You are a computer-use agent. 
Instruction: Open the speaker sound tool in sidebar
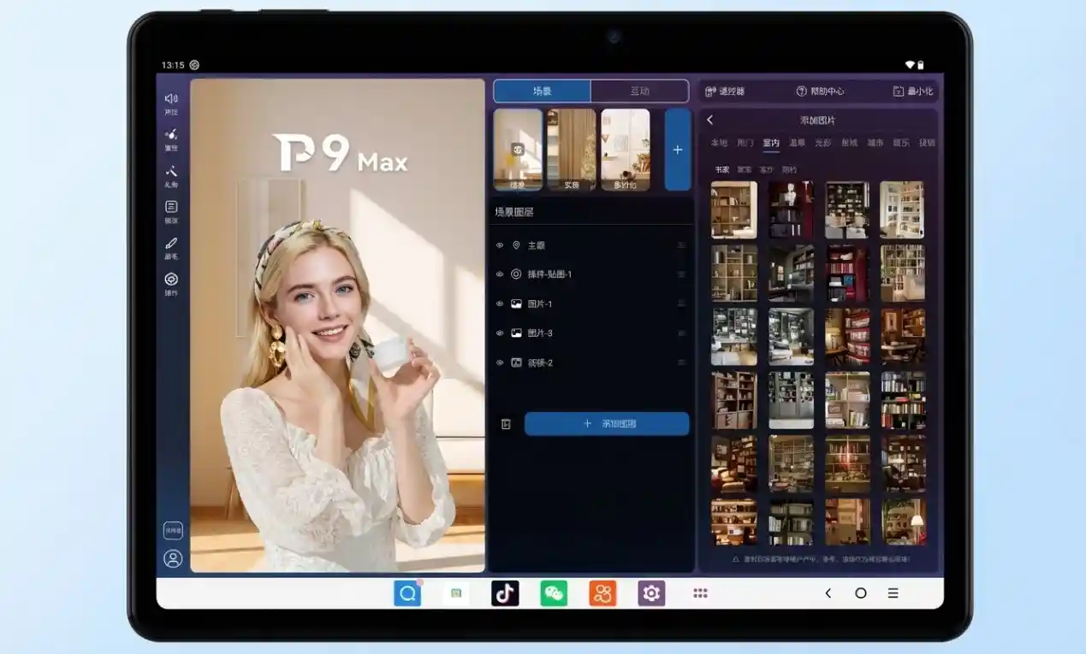(x=171, y=99)
